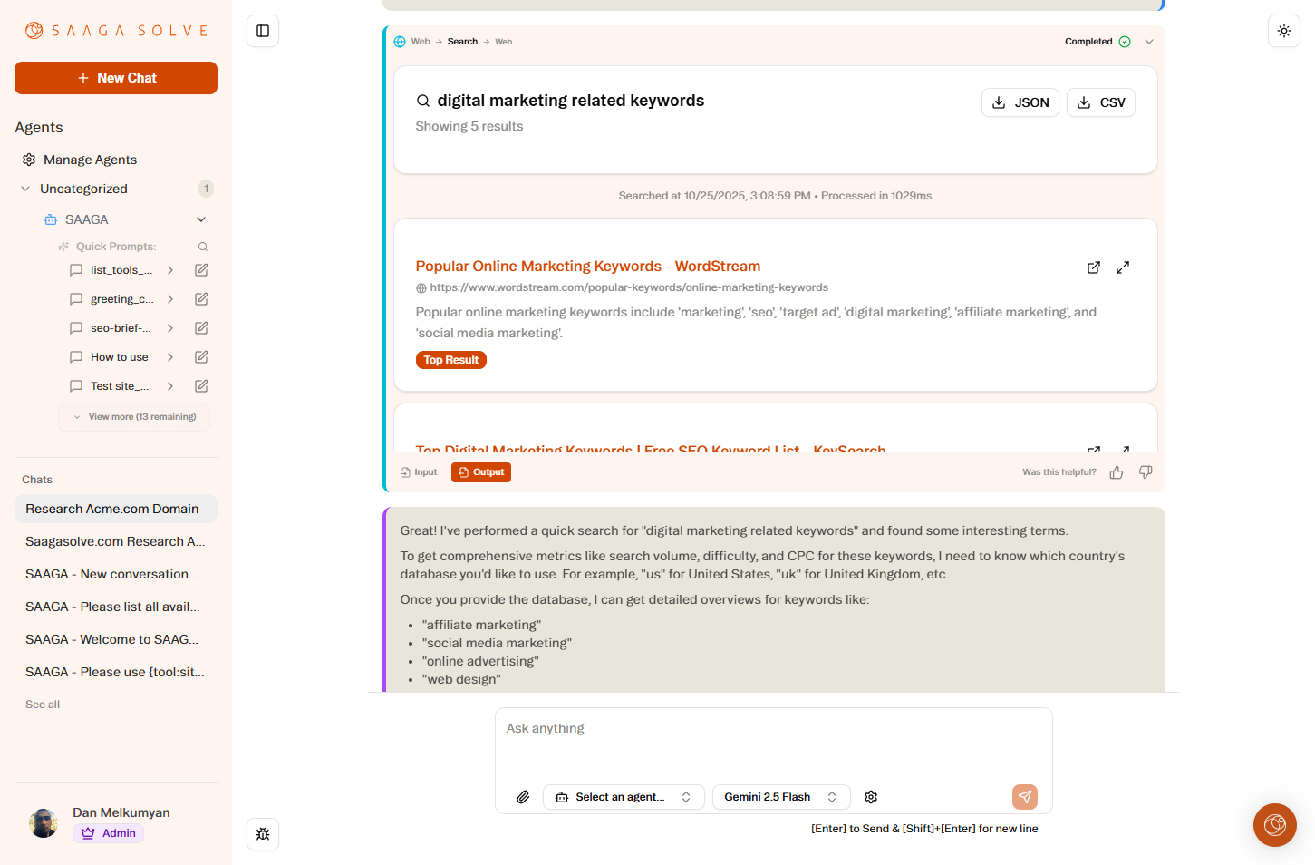Click the Quick Prompts search icon

[x=203, y=246]
